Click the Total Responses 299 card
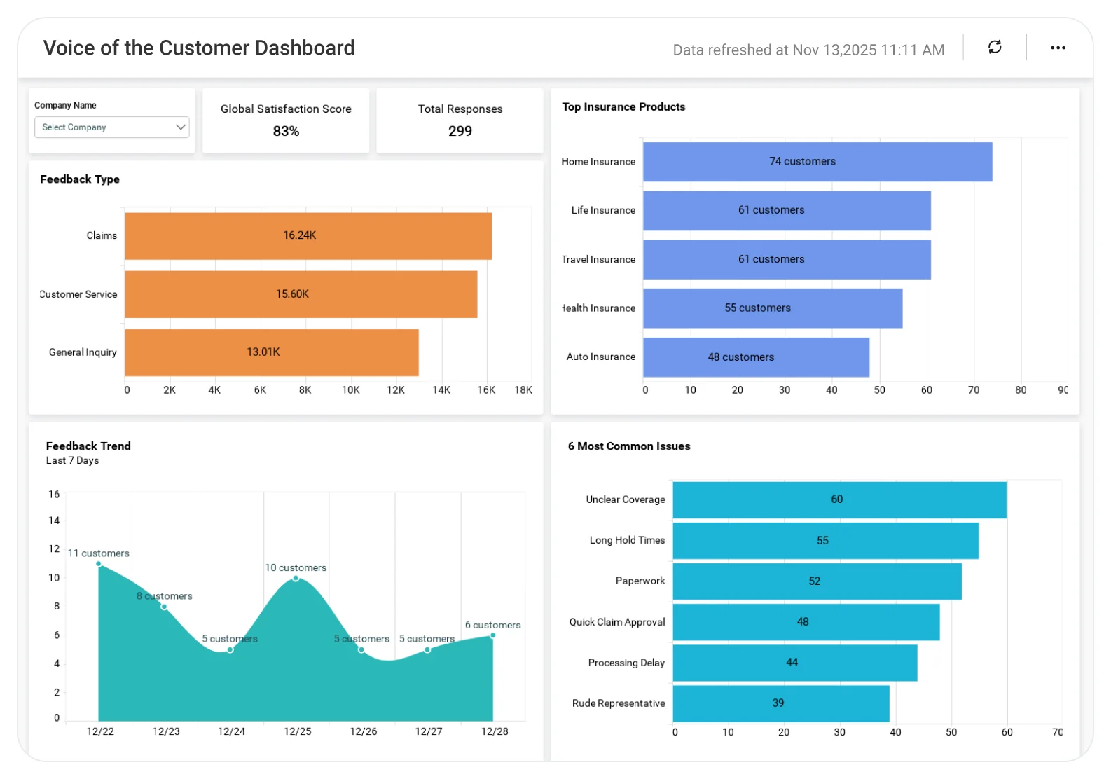 tap(460, 120)
